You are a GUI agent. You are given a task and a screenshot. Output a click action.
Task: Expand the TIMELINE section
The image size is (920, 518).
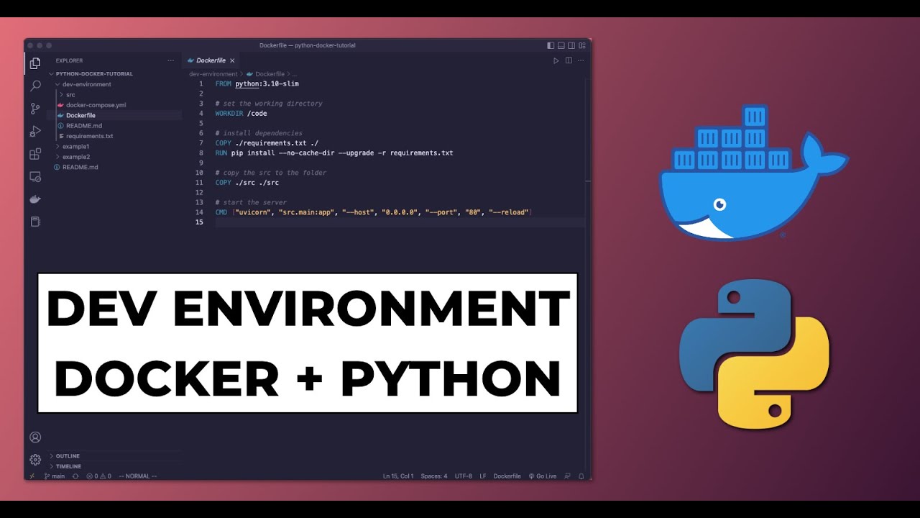coord(68,466)
